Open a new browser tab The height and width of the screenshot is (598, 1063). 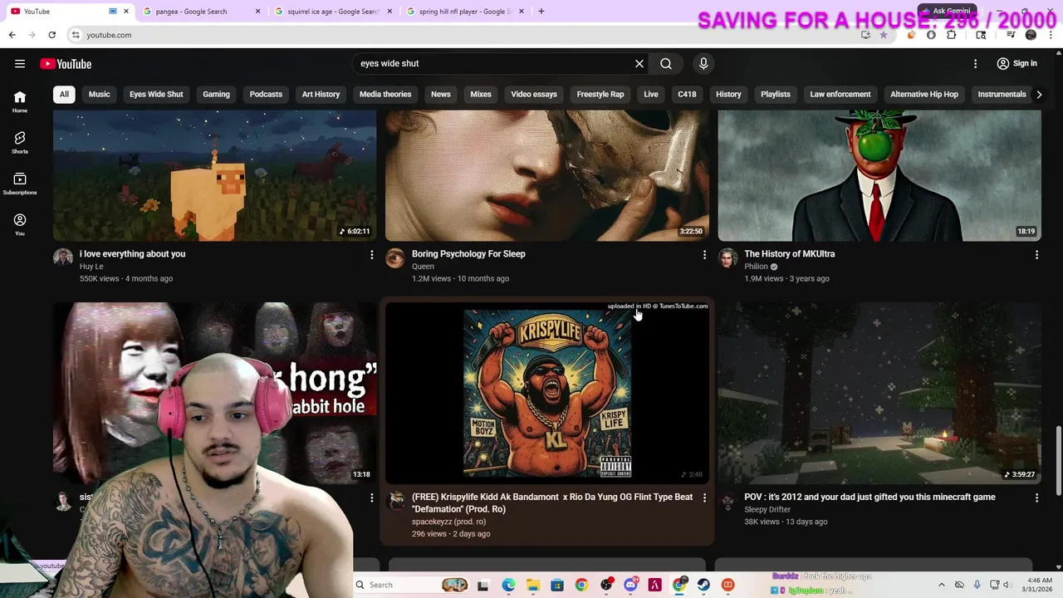tap(541, 12)
